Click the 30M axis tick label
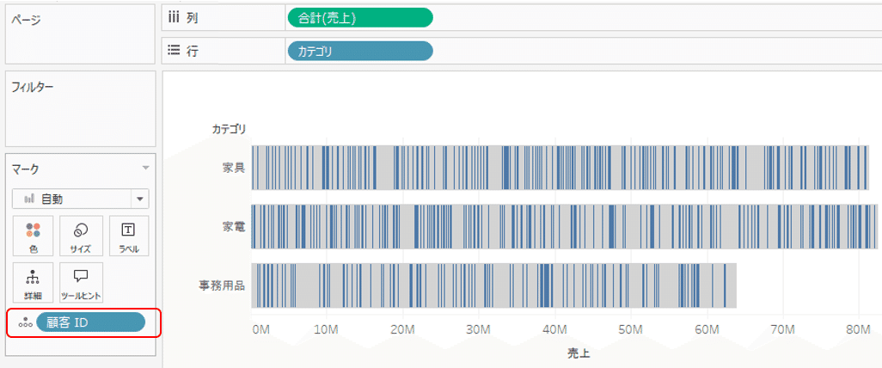Screen dimensions: 882x368 479,329
